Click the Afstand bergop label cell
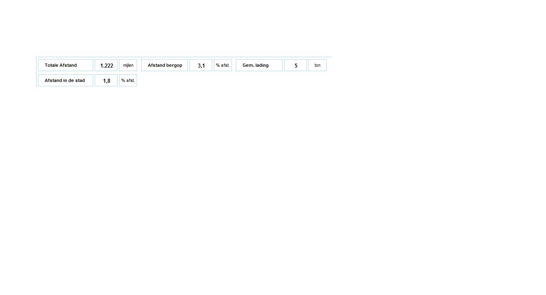This screenshot has height=295, width=546. point(164,65)
